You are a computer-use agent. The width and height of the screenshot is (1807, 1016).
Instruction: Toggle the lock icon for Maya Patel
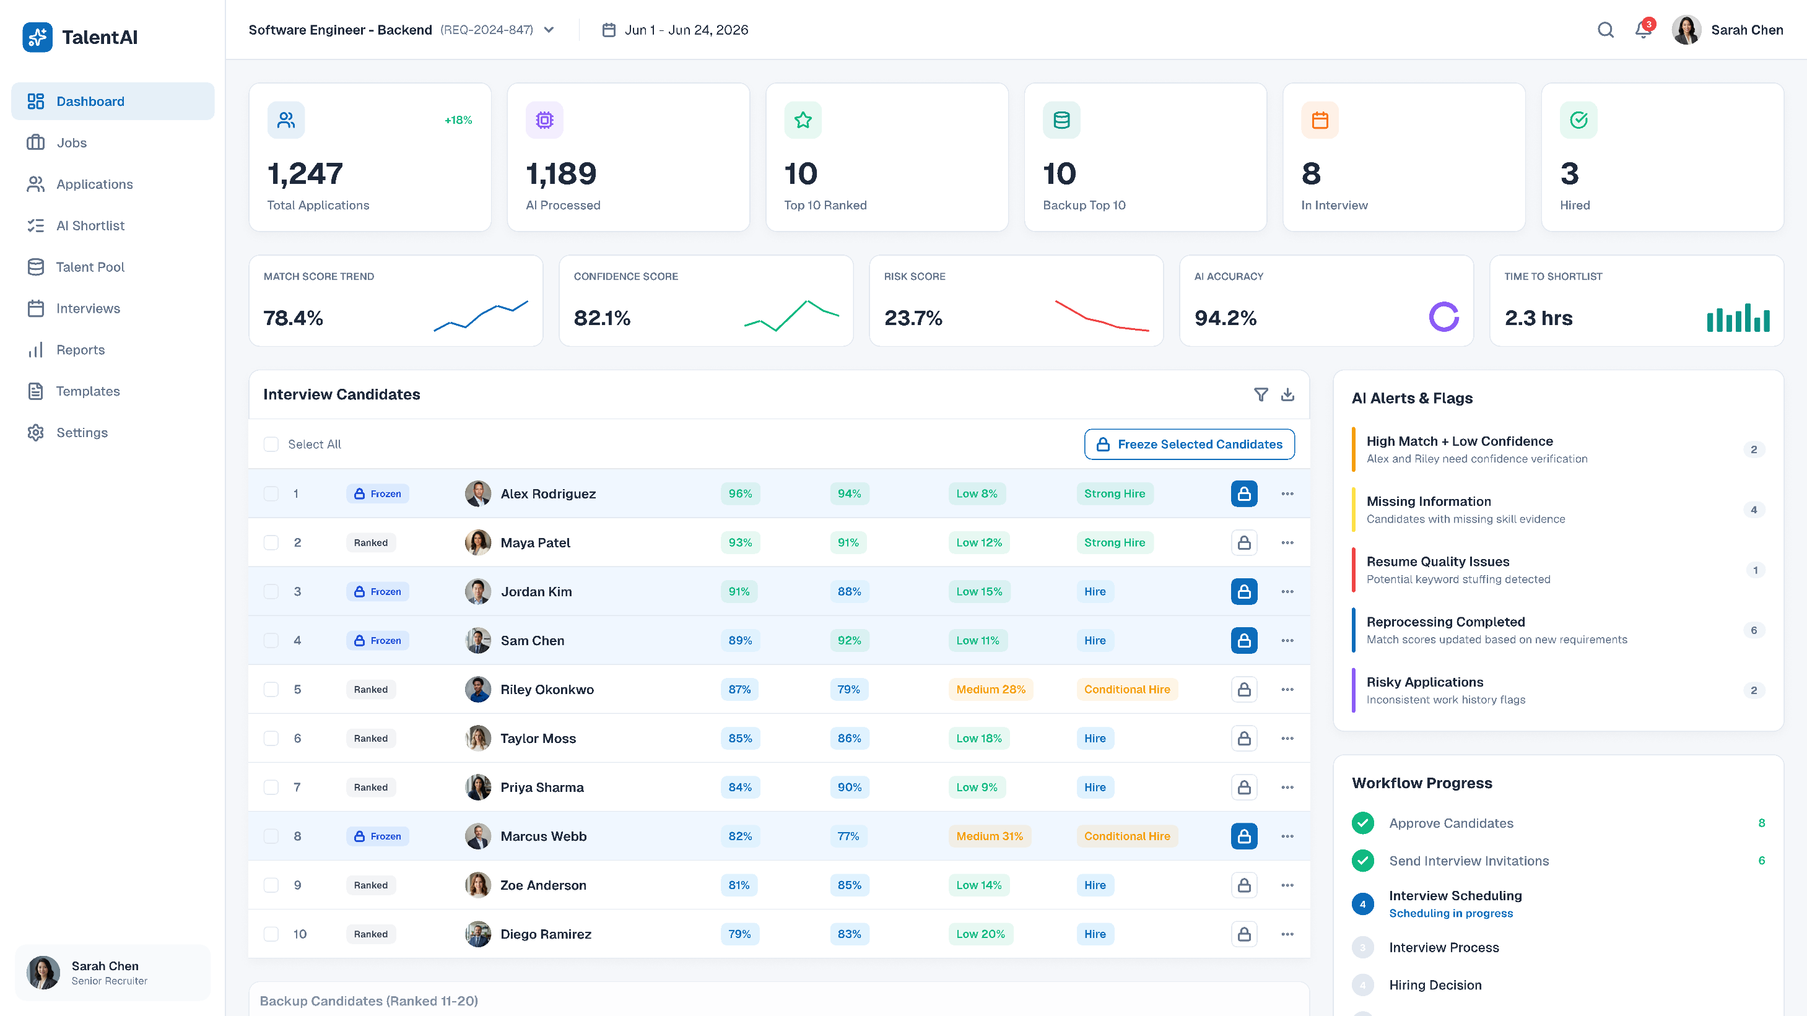[x=1243, y=543]
